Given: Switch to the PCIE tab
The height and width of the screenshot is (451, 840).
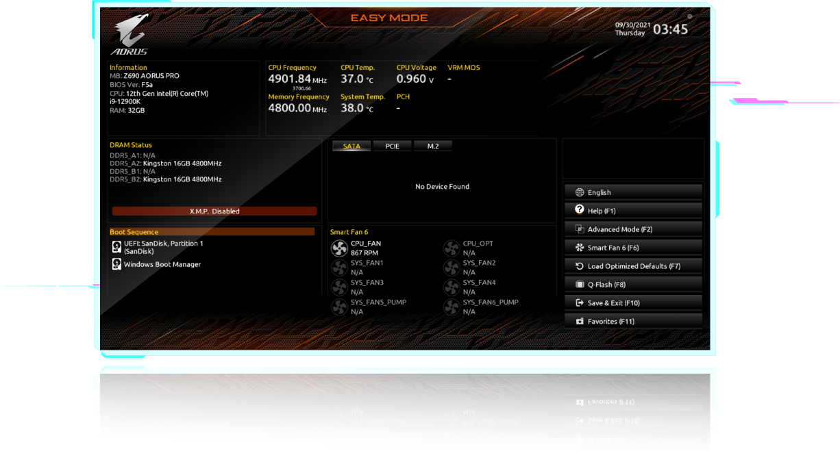Looking at the screenshot, I should (x=392, y=146).
